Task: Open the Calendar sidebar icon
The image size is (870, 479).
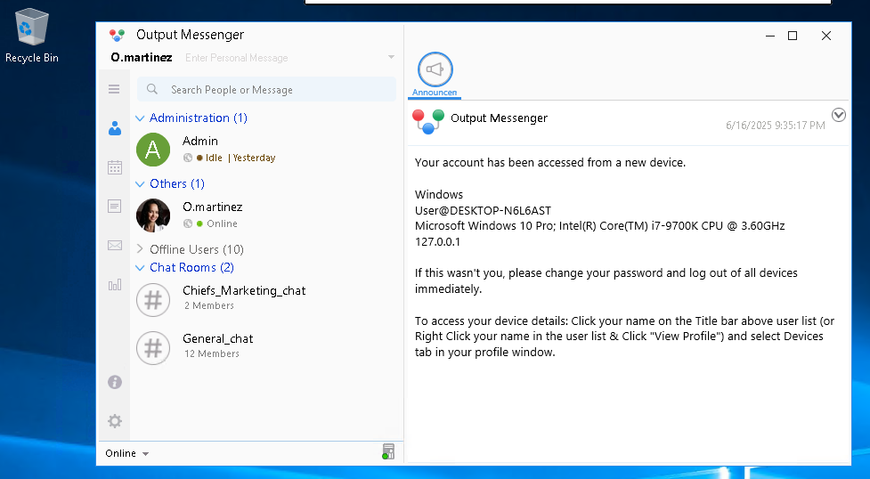Action: point(114,167)
